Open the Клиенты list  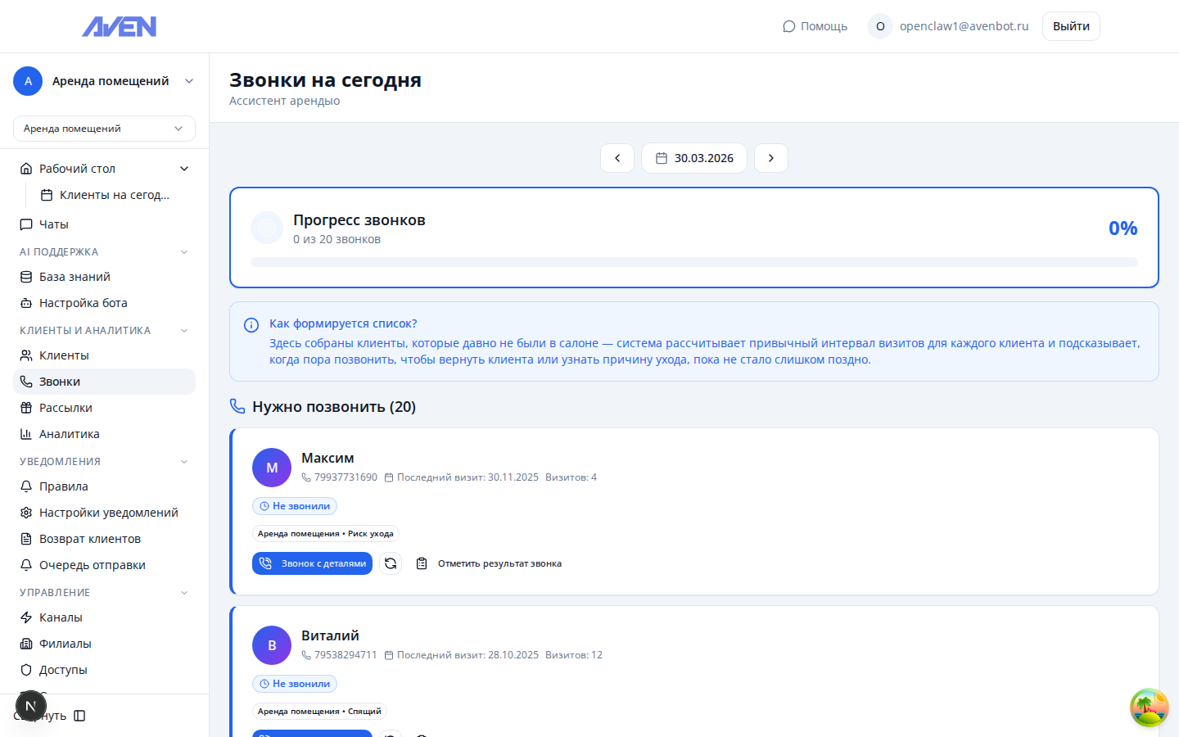click(65, 355)
